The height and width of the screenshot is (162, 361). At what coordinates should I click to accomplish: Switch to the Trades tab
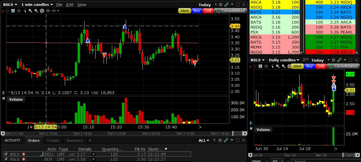[x=53, y=140]
